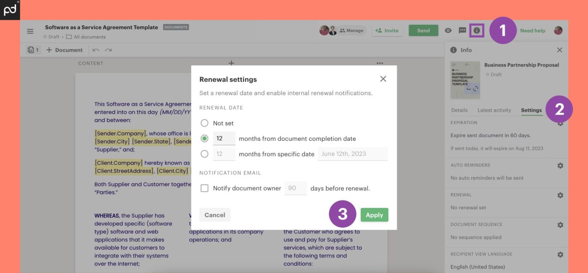Click the Info icon in top toolbar
The image size is (588, 273).
tap(477, 31)
